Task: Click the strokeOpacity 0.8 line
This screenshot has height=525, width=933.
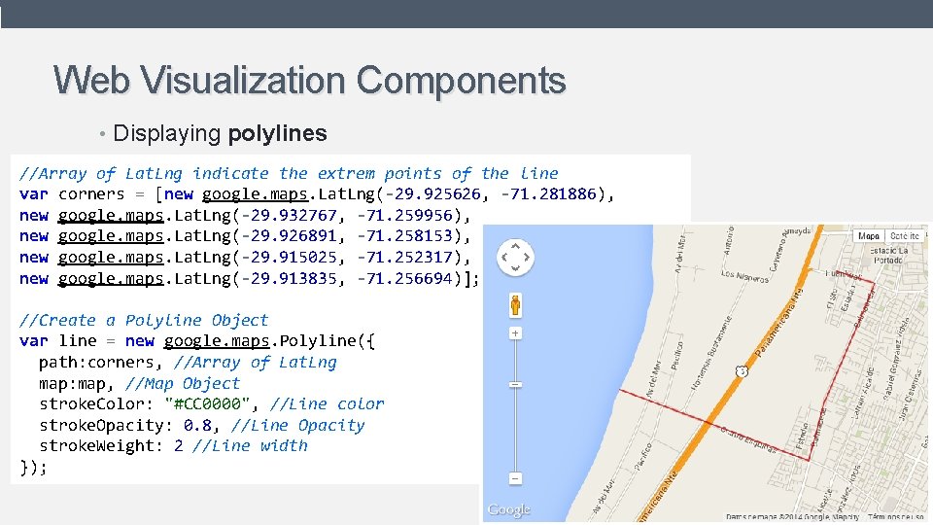Action: pyautogui.click(x=202, y=425)
